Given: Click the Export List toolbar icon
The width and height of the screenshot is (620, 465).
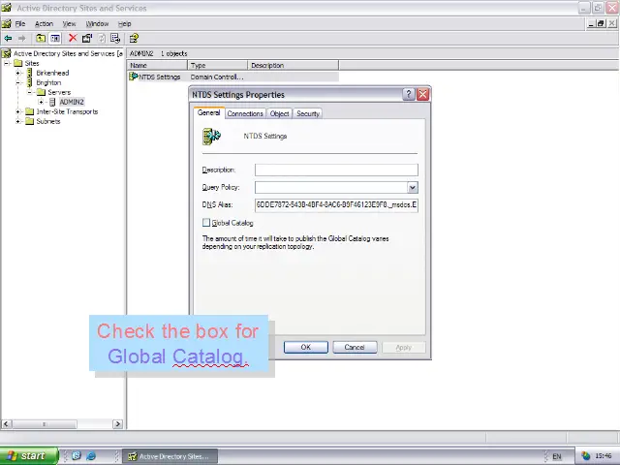Looking at the screenshot, I should tap(115, 39).
